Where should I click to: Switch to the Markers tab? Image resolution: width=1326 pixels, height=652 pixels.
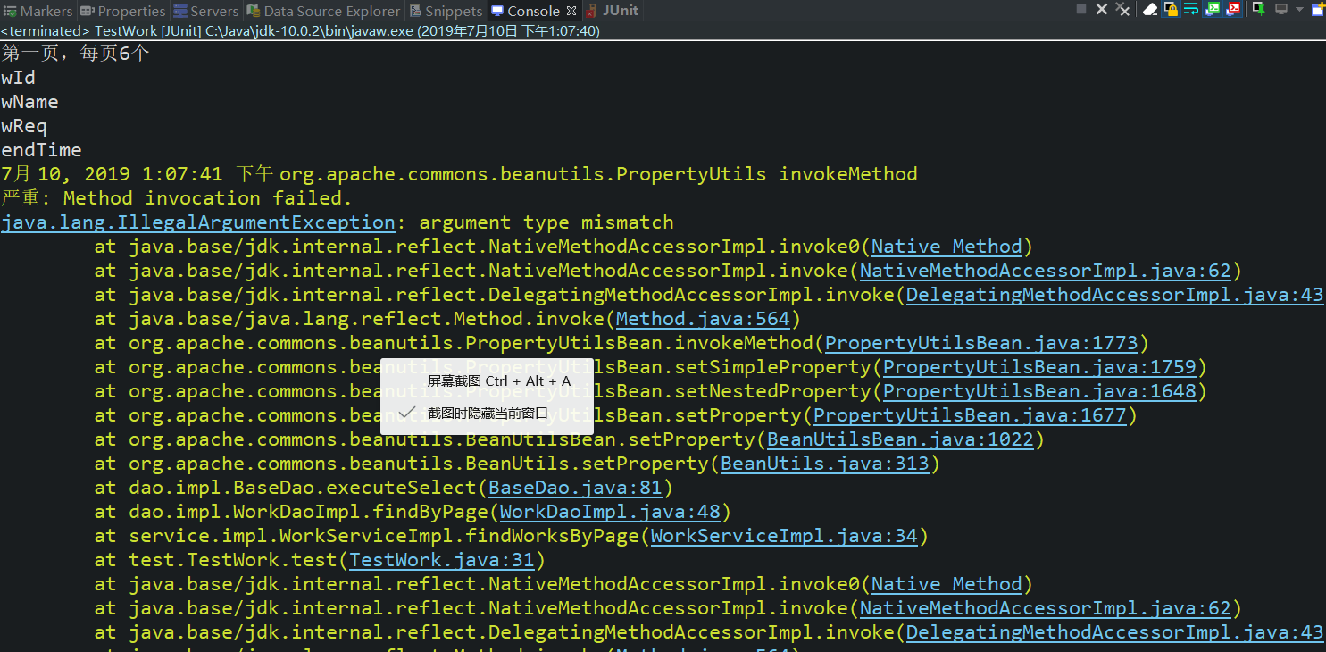[38, 11]
